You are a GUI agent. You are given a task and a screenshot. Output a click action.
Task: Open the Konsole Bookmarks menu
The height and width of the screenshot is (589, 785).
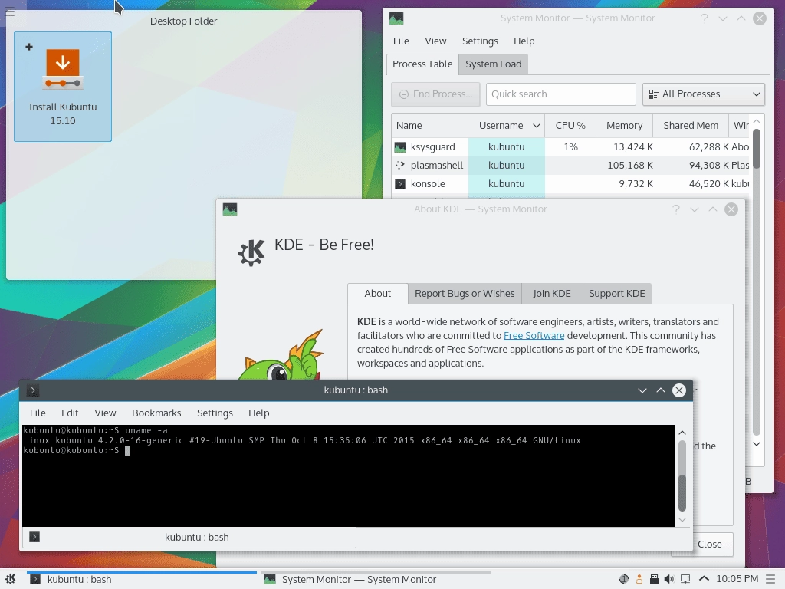pos(156,413)
